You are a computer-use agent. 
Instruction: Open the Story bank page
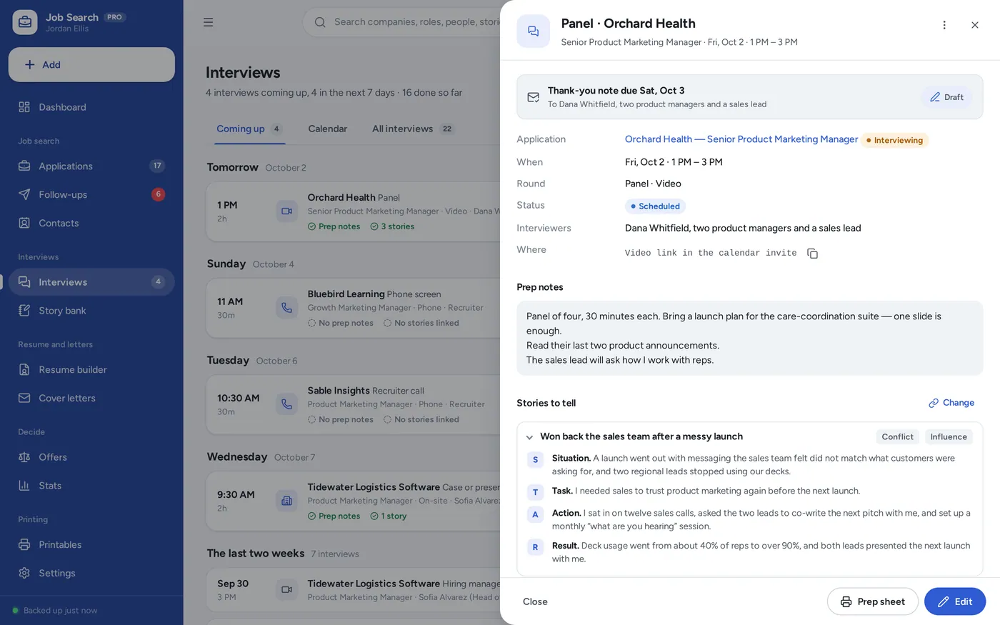pyautogui.click(x=91, y=311)
